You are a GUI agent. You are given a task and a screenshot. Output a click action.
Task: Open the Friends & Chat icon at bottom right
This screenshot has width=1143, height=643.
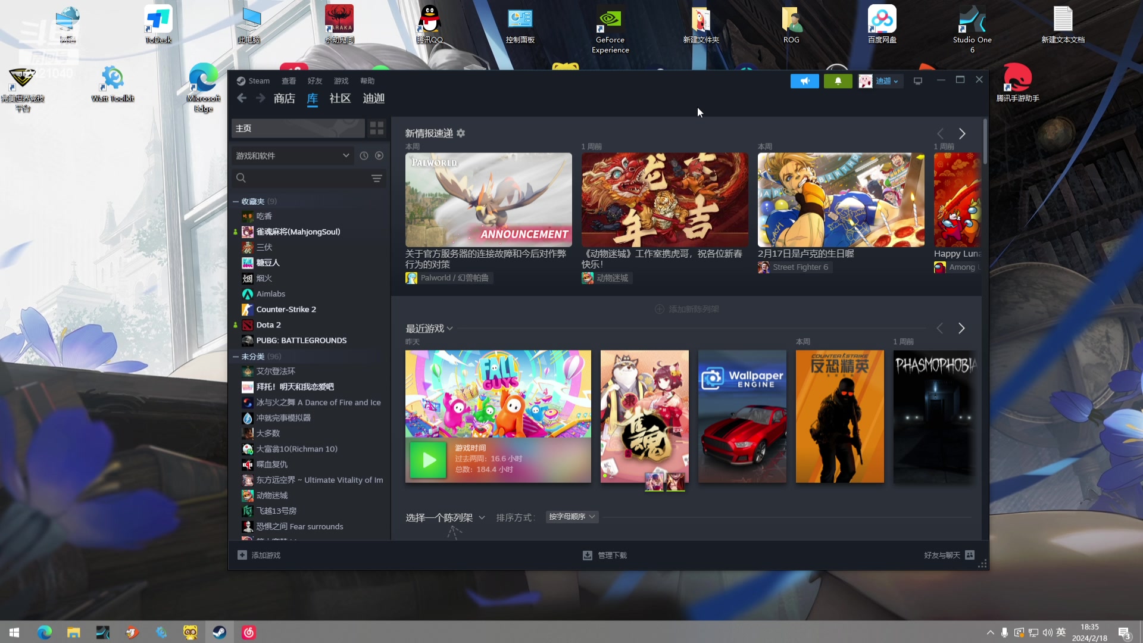point(970,555)
